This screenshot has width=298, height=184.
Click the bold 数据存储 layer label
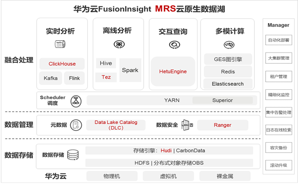[x=19, y=155]
